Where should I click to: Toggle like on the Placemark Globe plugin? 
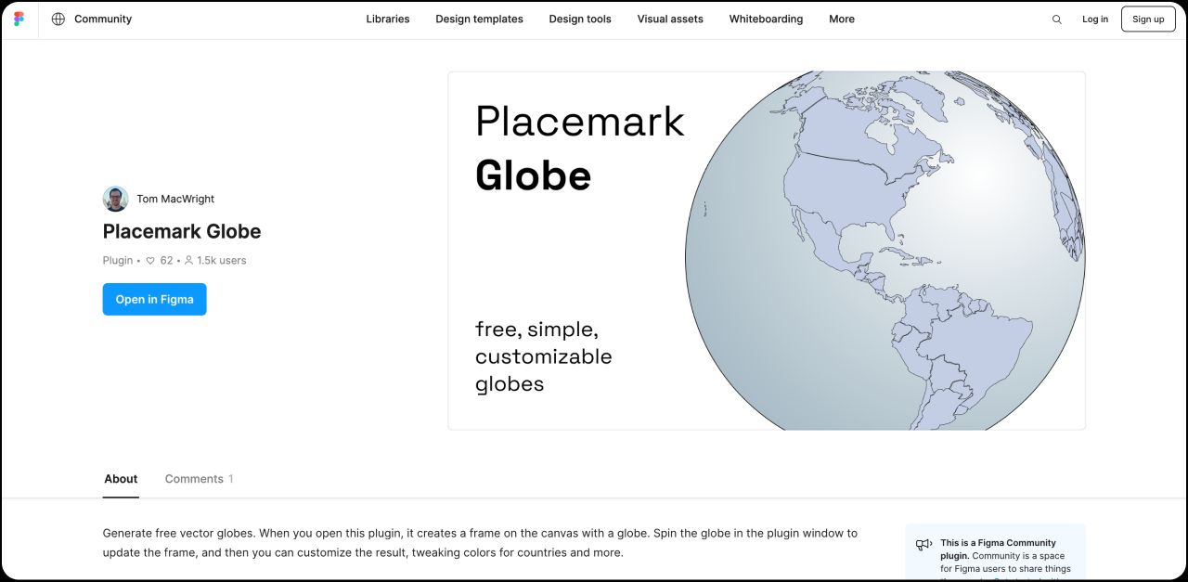pyautogui.click(x=149, y=260)
